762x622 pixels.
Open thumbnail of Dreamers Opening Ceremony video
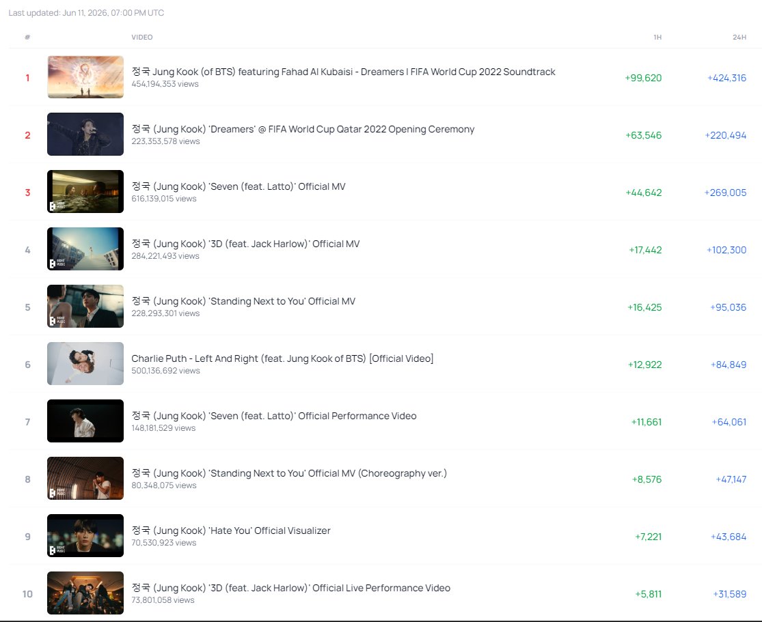(x=85, y=134)
